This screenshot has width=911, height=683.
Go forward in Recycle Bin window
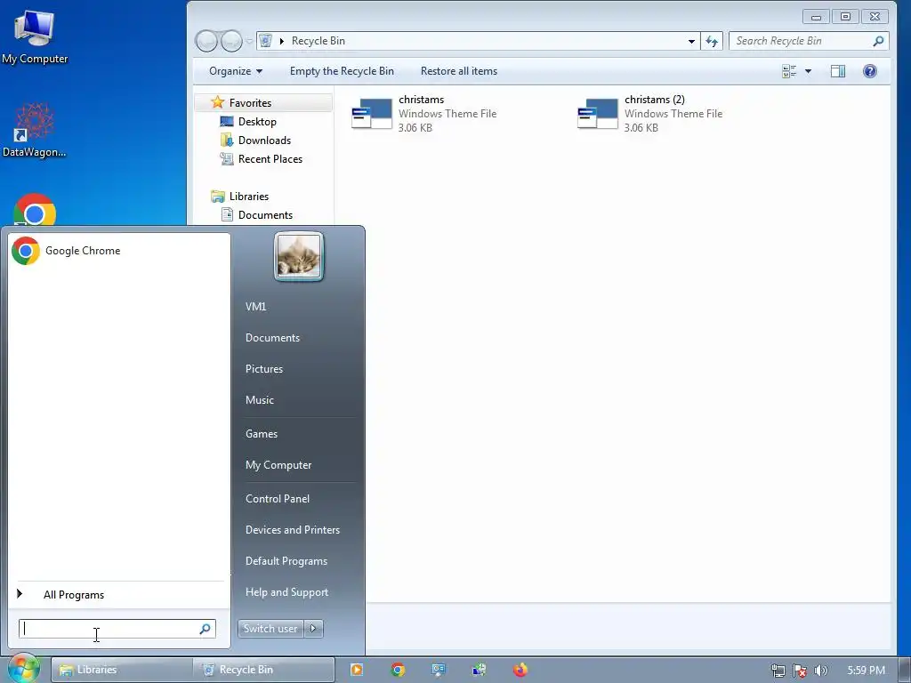click(231, 41)
